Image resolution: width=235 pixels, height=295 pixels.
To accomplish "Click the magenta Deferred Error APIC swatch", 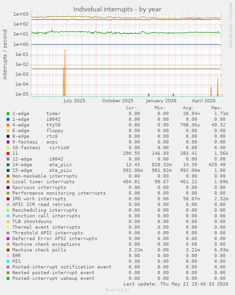I will (8, 239).
